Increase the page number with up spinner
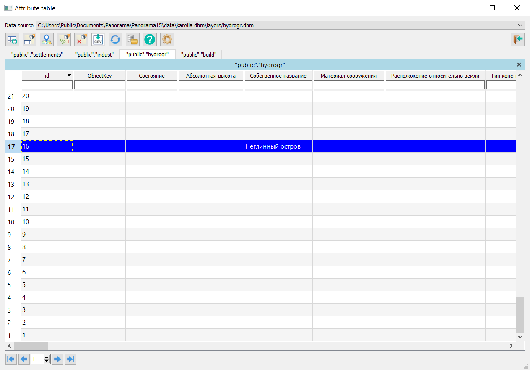 47,357
